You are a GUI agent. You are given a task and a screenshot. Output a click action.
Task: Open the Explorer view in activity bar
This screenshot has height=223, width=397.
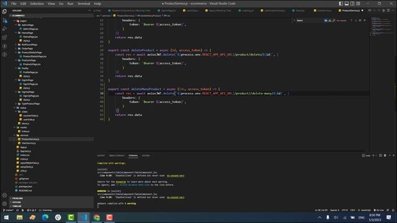point(4,11)
